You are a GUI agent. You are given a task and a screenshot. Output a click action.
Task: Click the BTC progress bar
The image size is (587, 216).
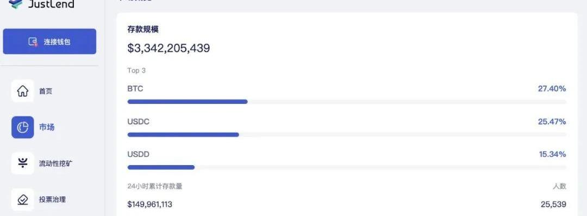(347, 101)
